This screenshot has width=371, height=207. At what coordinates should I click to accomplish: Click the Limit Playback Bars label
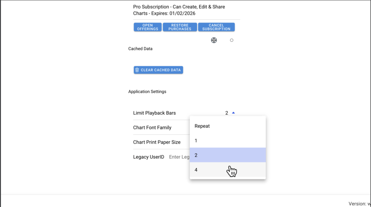click(154, 113)
